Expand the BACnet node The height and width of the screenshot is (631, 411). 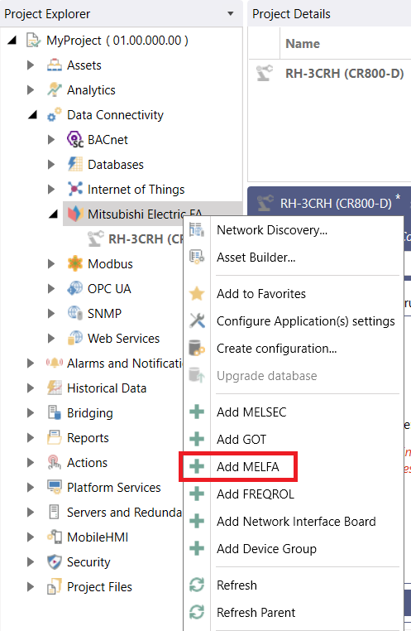[x=51, y=140]
